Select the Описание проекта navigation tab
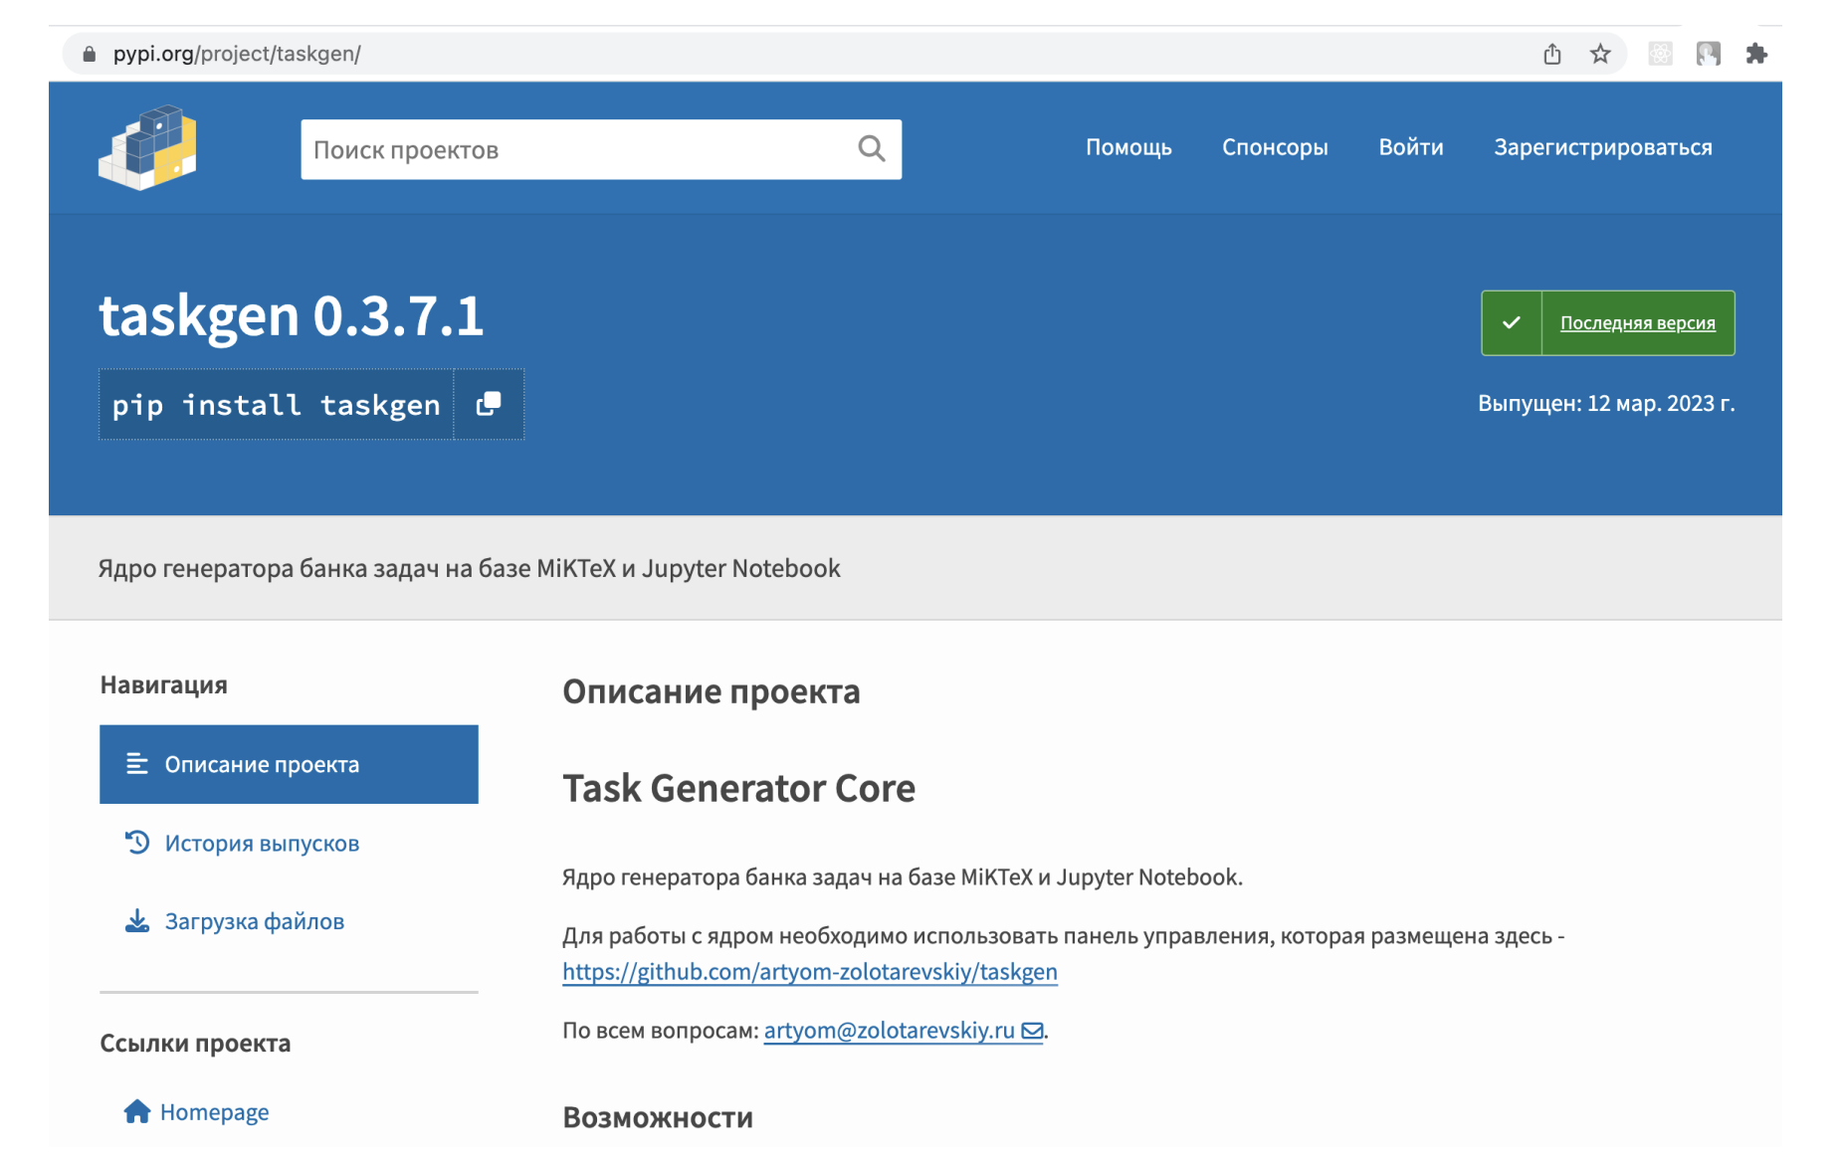 (x=289, y=764)
